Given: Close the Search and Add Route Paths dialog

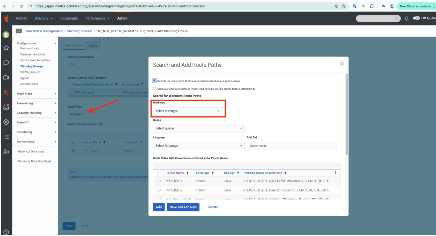Looking at the screenshot, I should (342, 64).
